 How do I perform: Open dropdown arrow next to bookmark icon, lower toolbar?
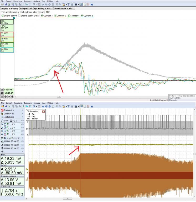click(37, 107)
